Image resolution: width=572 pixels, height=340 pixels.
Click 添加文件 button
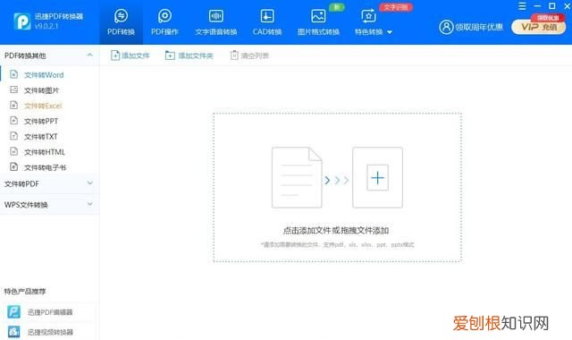click(130, 55)
